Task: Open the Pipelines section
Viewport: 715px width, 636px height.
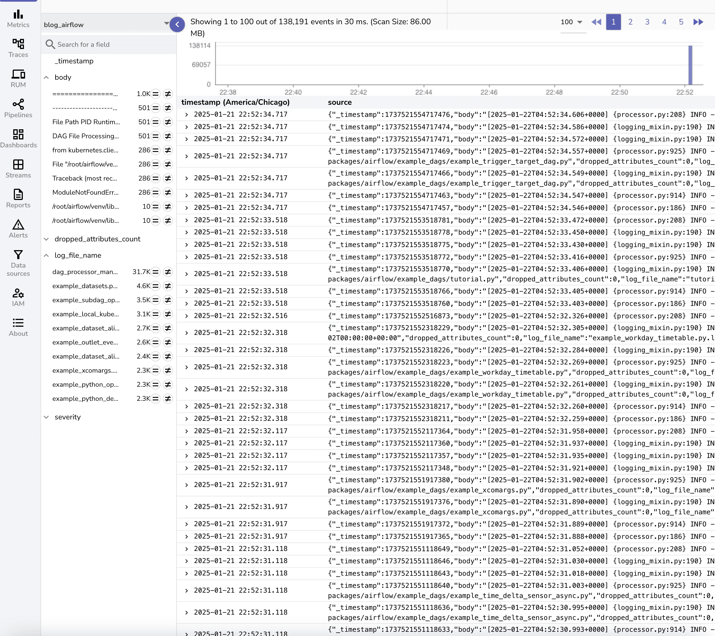Action: pyautogui.click(x=18, y=108)
